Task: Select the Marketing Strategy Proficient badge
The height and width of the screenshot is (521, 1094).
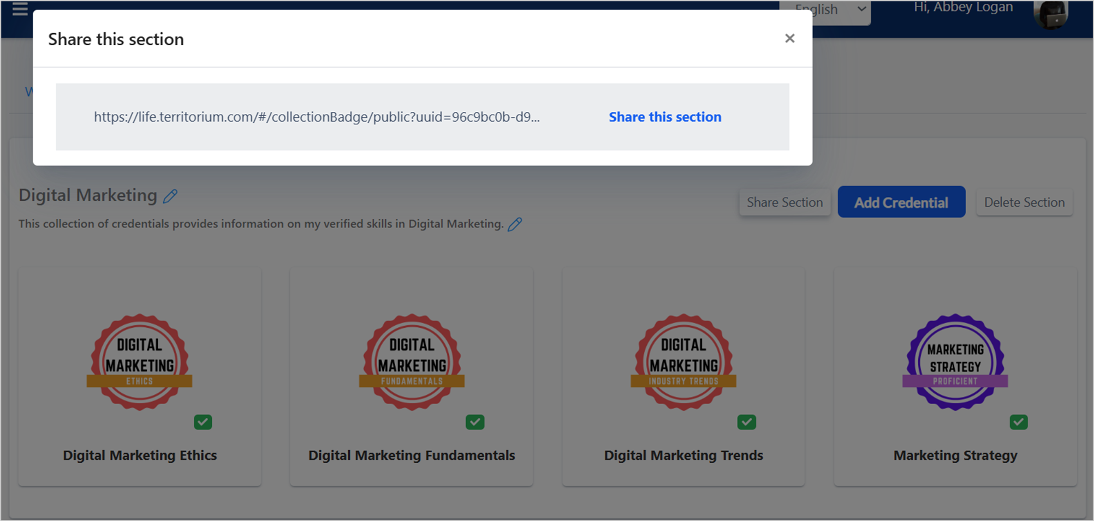Action: tap(955, 362)
